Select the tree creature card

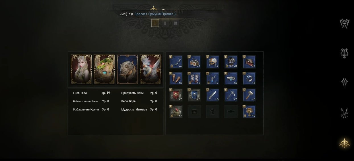pyautogui.click(x=104, y=69)
